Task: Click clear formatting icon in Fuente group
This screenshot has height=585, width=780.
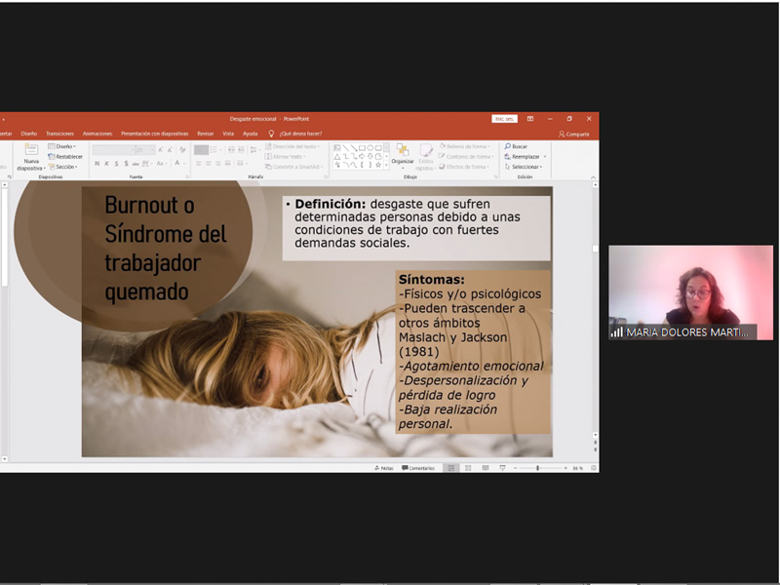Action: point(182,149)
